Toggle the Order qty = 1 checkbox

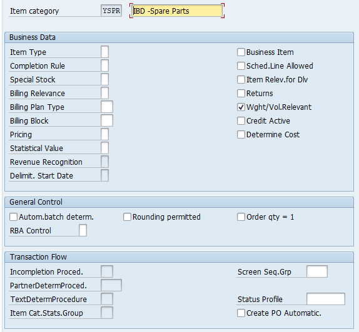(x=241, y=217)
